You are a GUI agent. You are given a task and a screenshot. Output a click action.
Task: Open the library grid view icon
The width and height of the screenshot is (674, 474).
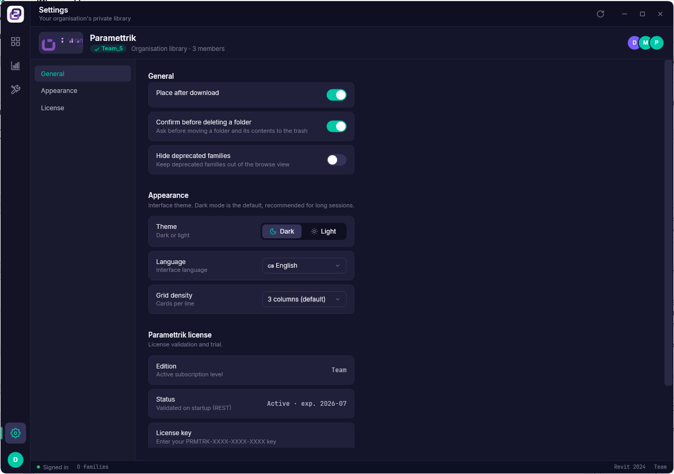point(15,41)
